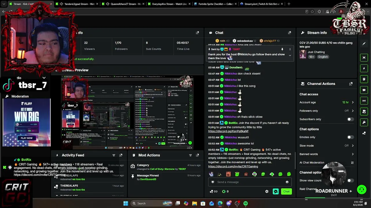The image size is (371, 208).
Task: Toggle Emotes only chat
Action: point(350,137)
